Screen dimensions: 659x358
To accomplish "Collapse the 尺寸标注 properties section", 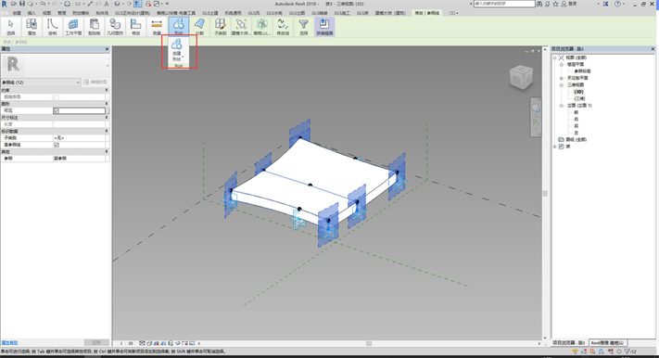I will [x=107, y=118].
